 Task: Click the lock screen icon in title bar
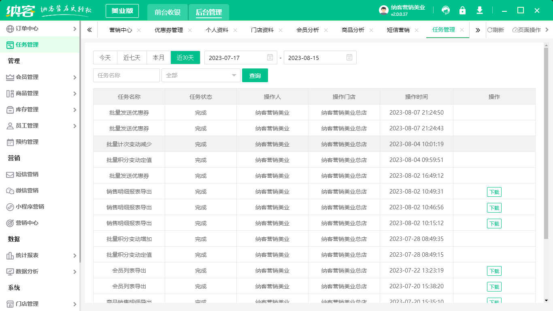point(463,10)
